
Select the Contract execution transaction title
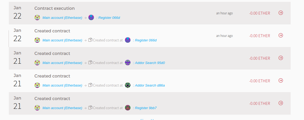(x=54, y=8)
